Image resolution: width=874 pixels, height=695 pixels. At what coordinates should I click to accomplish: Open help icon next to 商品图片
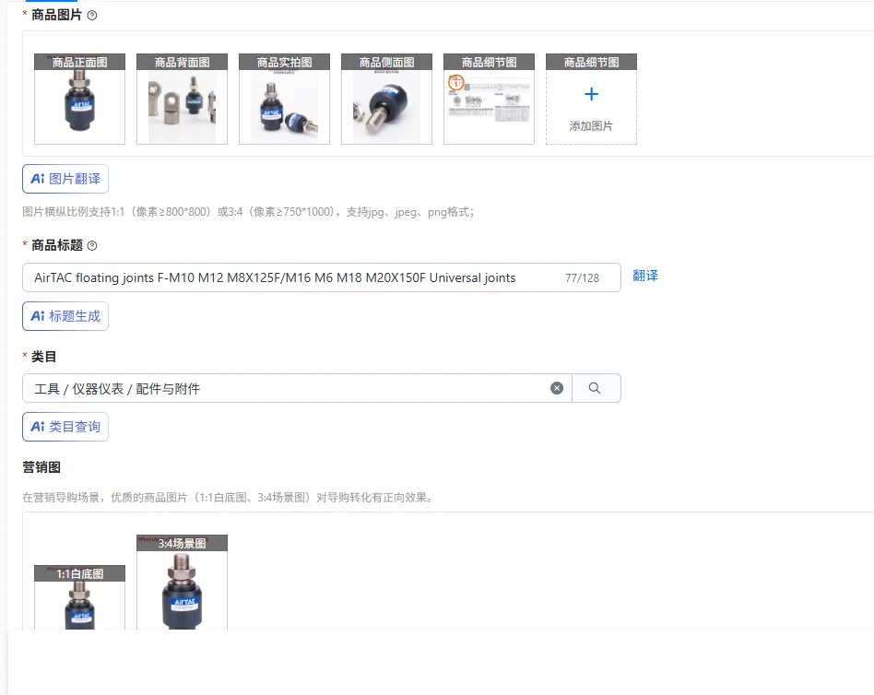pos(92,16)
